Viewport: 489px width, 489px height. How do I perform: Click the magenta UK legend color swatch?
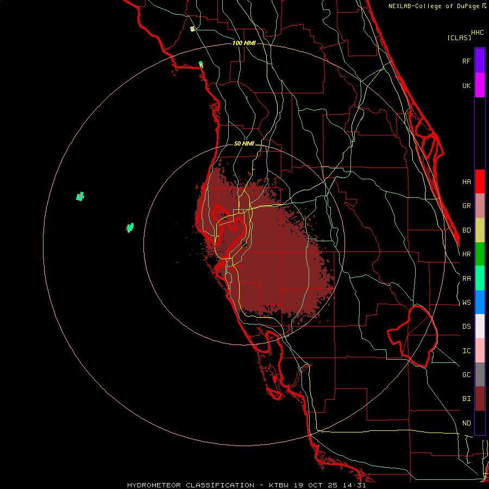(480, 85)
